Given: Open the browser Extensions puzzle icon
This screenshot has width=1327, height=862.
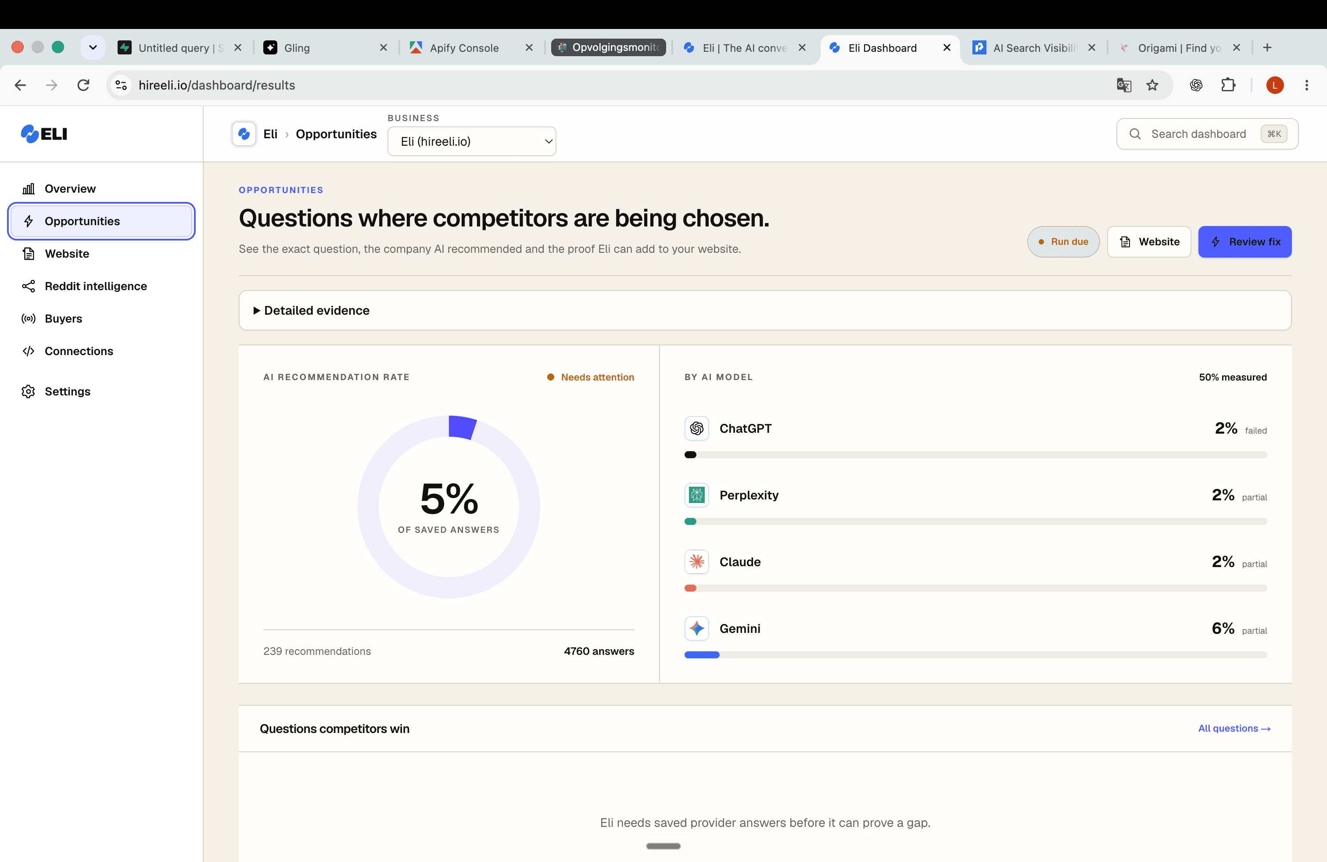Looking at the screenshot, I should pyautogui.click(x=1228, y=85).
